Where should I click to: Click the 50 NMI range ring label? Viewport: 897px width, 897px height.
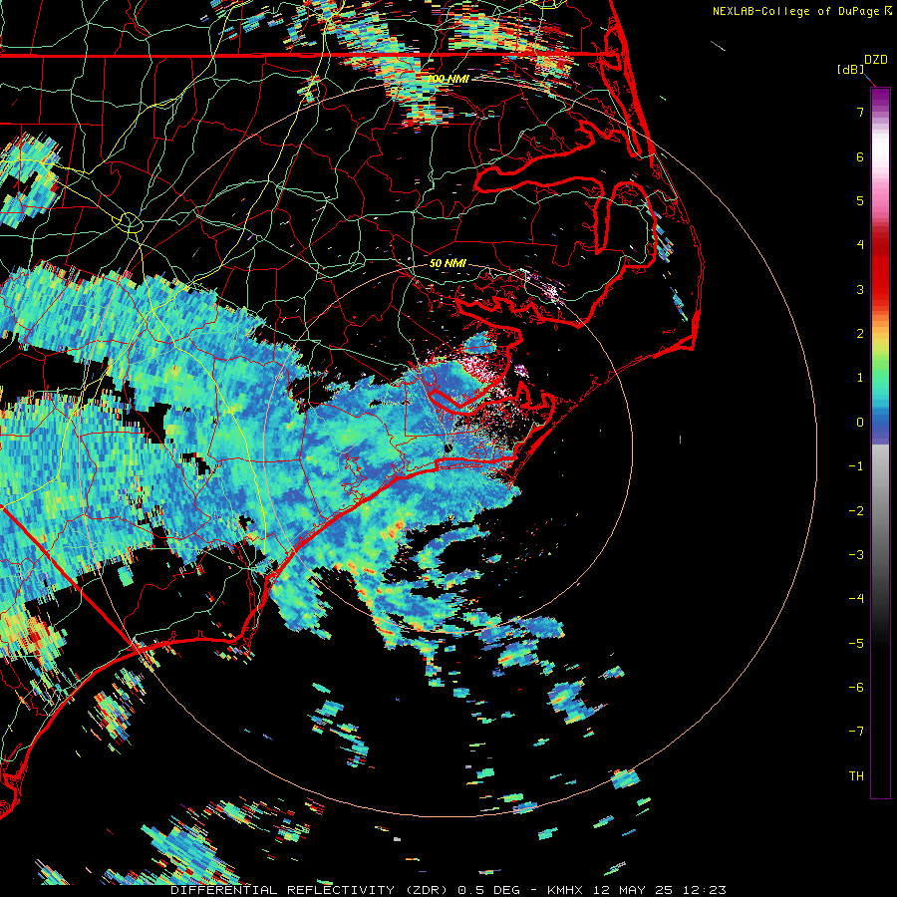(x=448, y=264)
